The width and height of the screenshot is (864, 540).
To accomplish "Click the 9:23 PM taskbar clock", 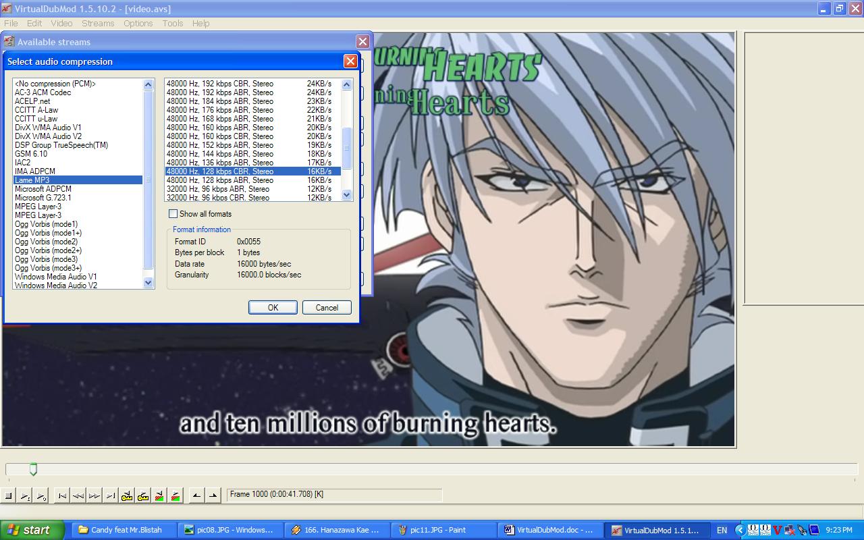I will point(839,530).
